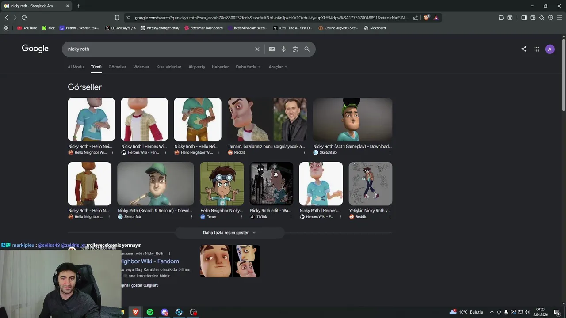Click the magnifier search button
566x318 pixels.
point(307,49)
